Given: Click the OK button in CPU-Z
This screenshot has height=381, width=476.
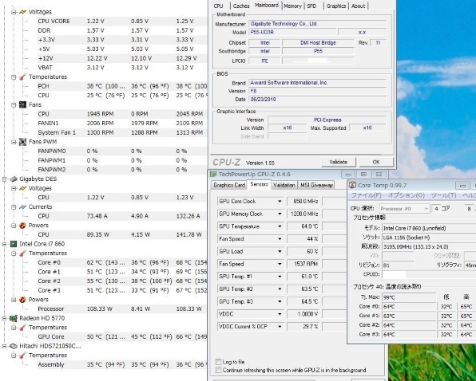Looking at the screenshot, I should pos(376,162).
